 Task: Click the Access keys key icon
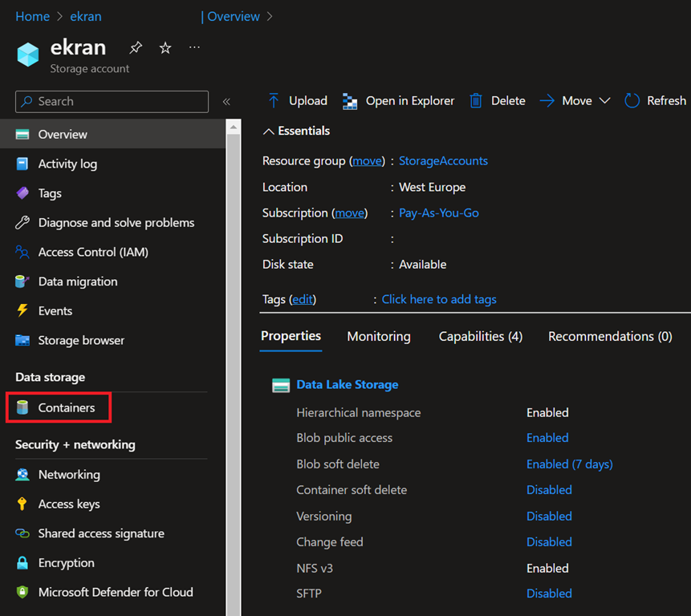pyautogui.click(x=22, y=504)
